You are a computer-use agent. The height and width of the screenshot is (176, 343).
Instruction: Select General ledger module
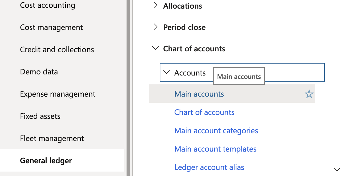coord(62,160)
